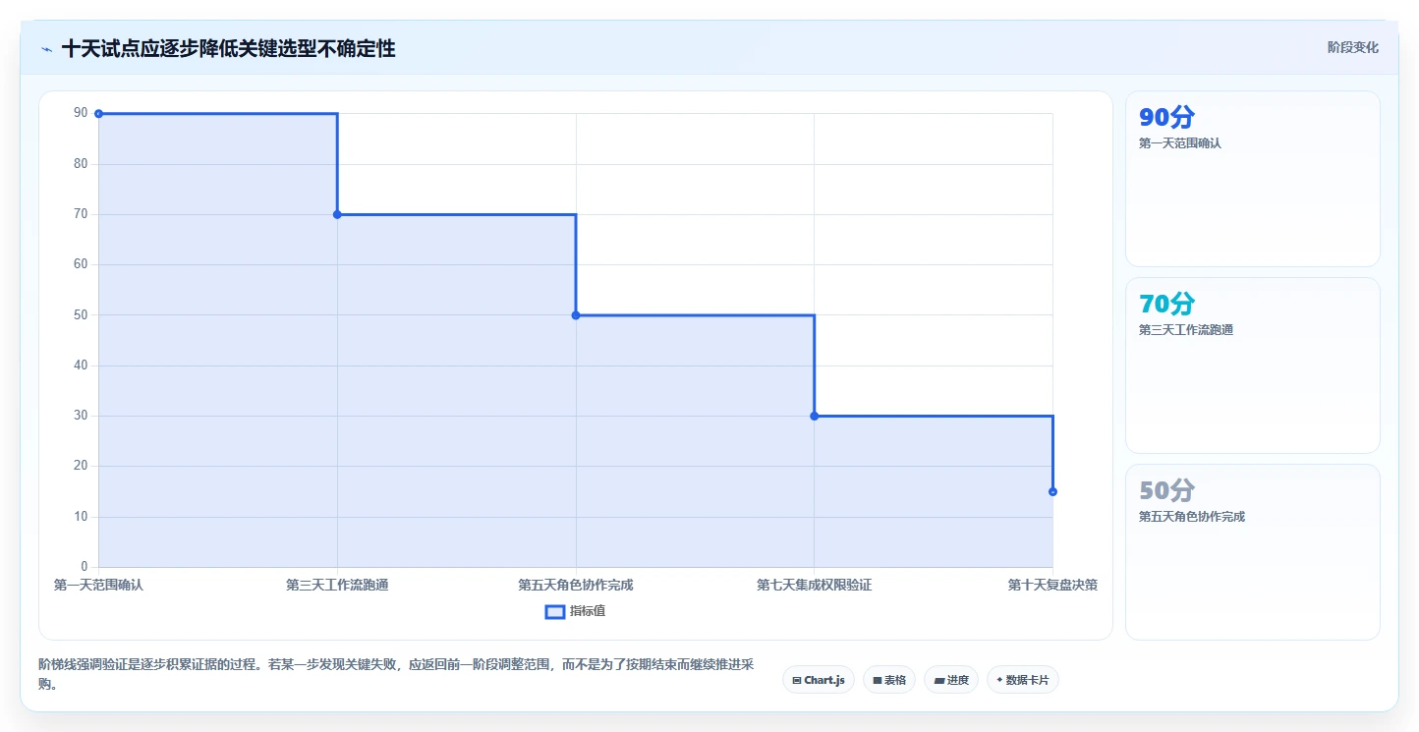1419x732 pixels.
Task: Click x-axis label 第五天角色协作完成 under chart
Action: click(576, 585)
